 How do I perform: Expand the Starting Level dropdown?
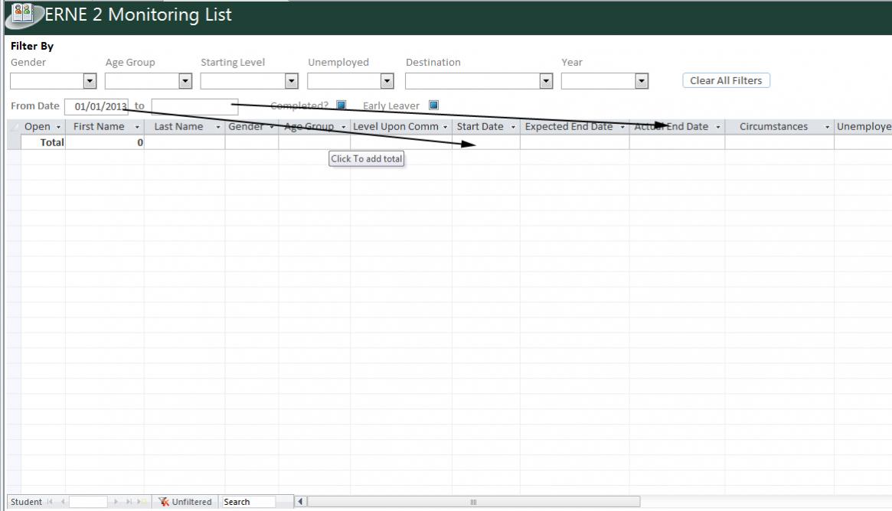click(x=291, y=81)
